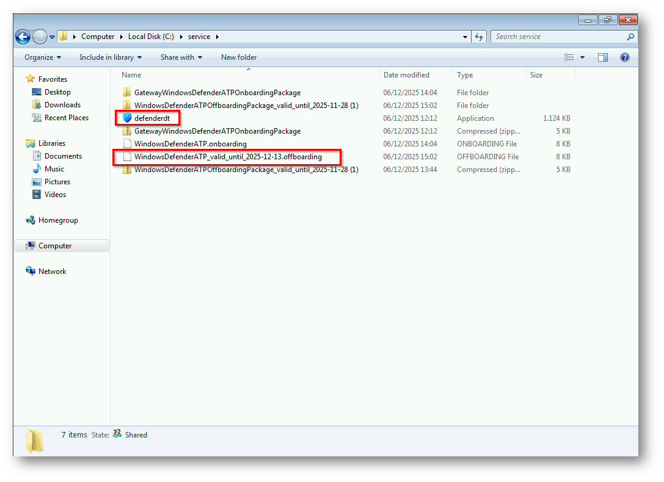This screenshot has width=664, height=482.
Task: Select WindowsDefenderATP_valid_until_2025-12-13.offboarding file
Action: click(x=228, y=157)
